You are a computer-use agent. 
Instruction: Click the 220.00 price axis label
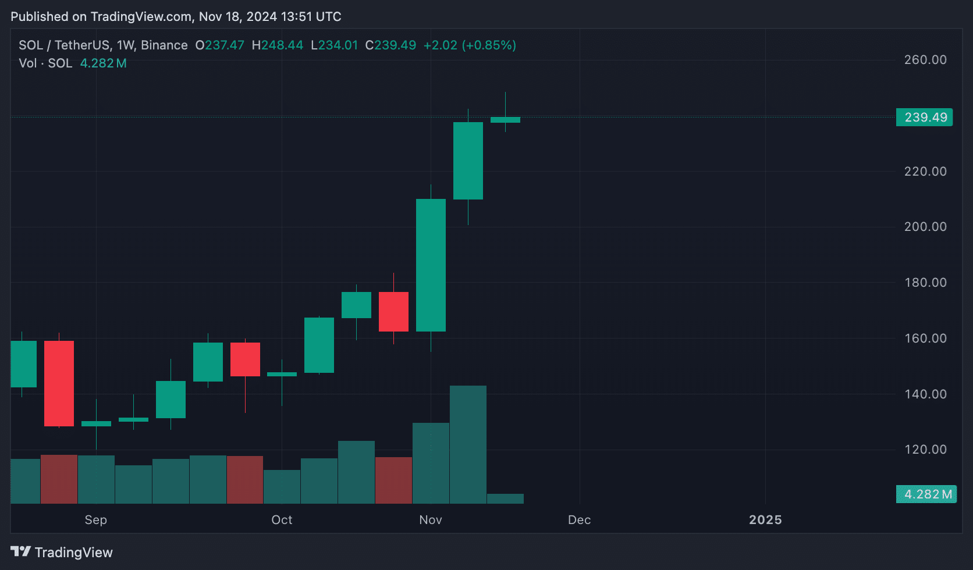point(925,172)
